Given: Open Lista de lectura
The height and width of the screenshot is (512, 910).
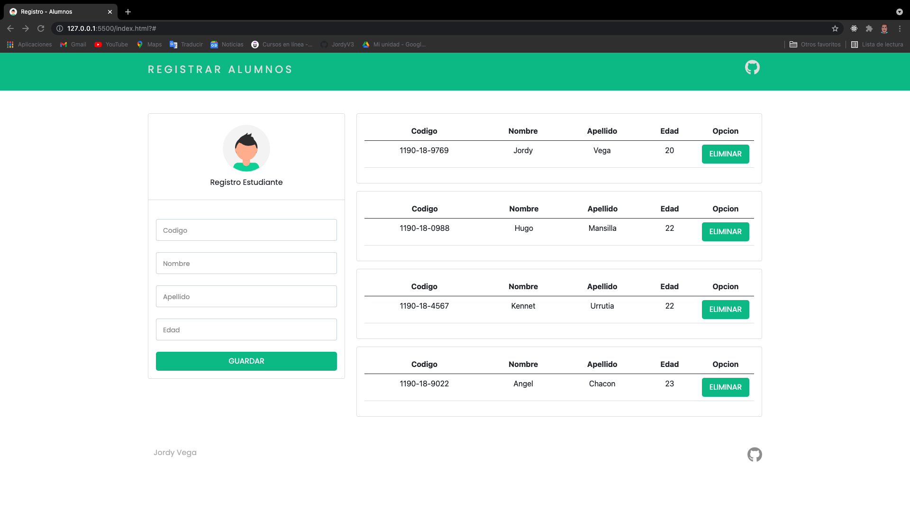Looking at the screenshot, I should [x=878, y=44].
